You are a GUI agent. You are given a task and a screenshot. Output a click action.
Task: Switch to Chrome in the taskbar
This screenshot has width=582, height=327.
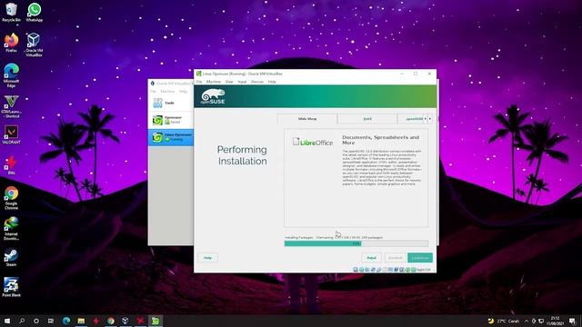click(111, 321)
